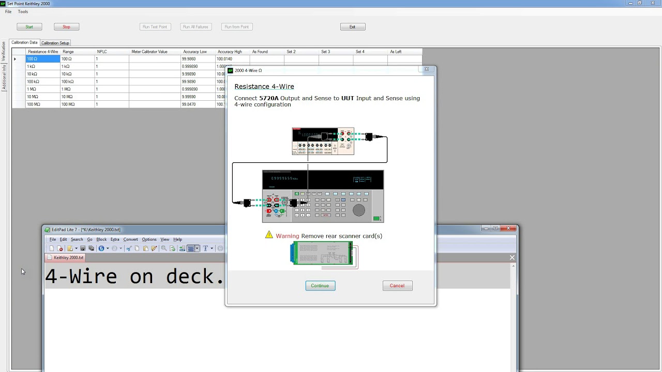Viewport: 662px width, 372px height.
Task: Click the Replace icon next to the magnifier
Action: point(172,249)
